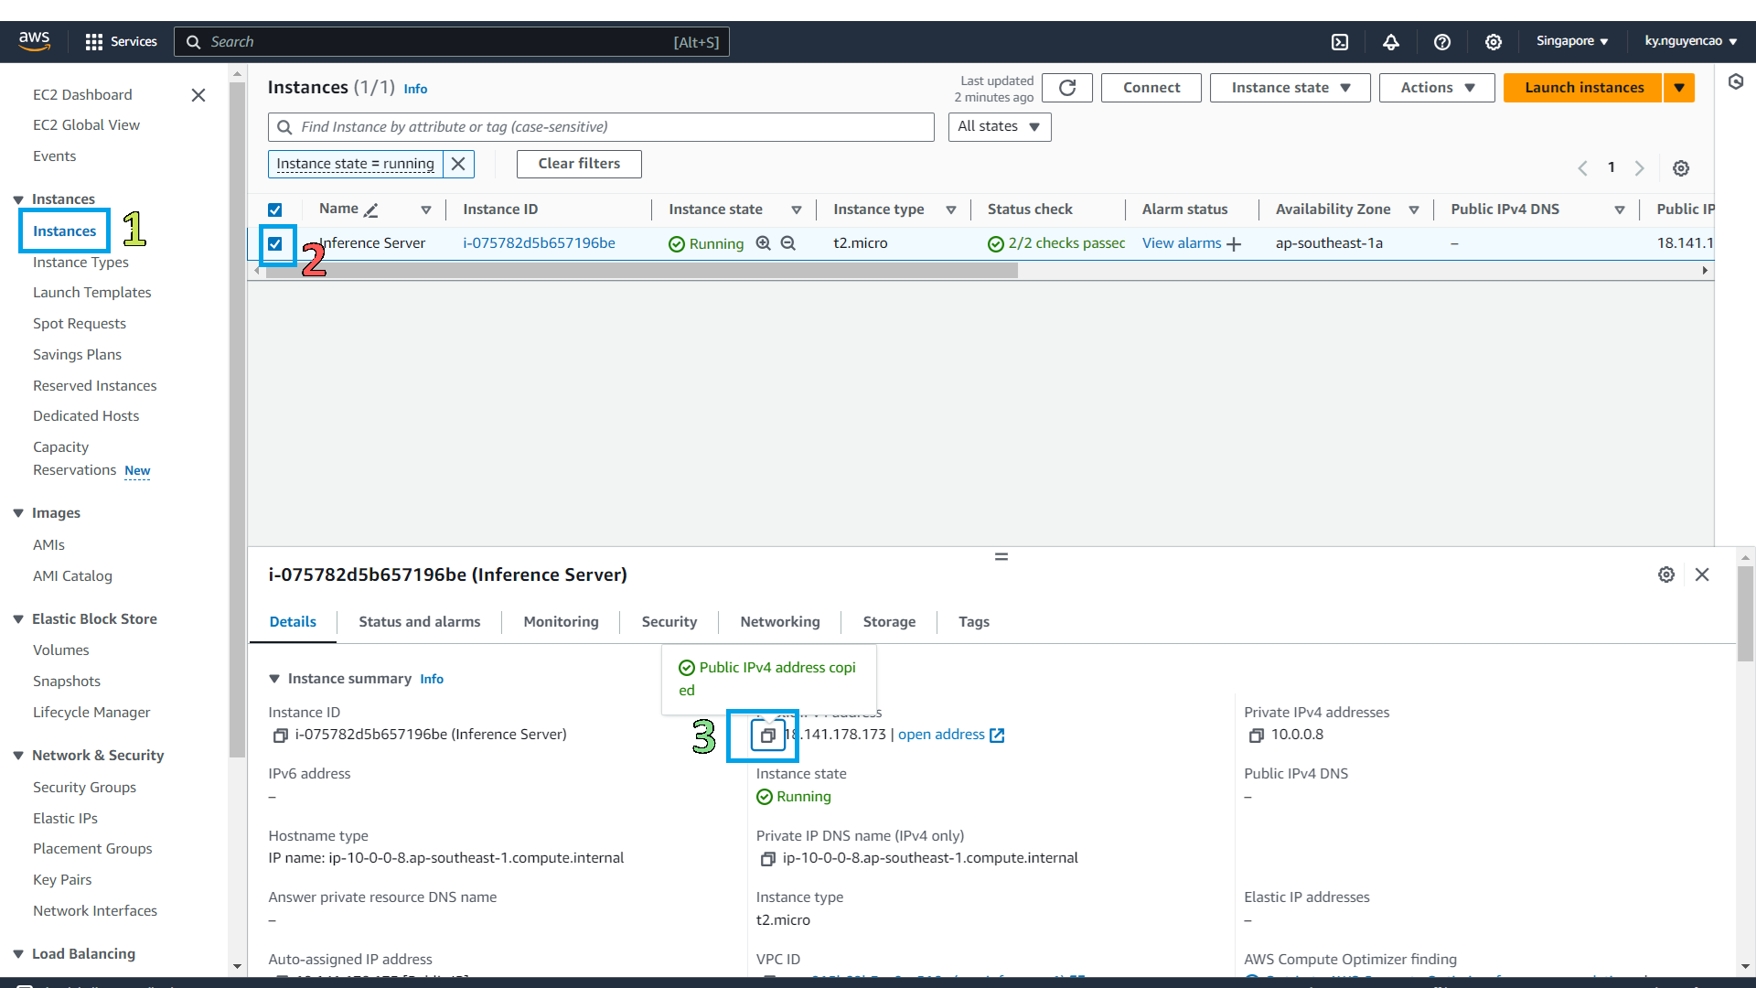Remove the Instance state = running filter
Viewport: 1756px width, 988px height.
click(458, 164)
